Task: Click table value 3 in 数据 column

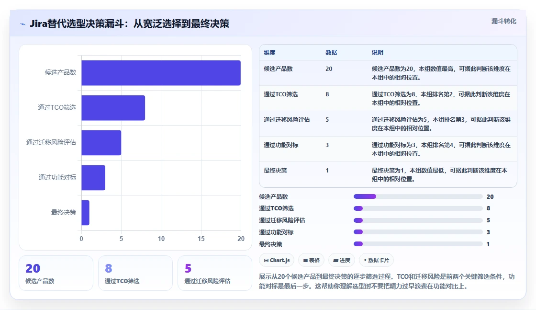Action: tap(327, 145)
